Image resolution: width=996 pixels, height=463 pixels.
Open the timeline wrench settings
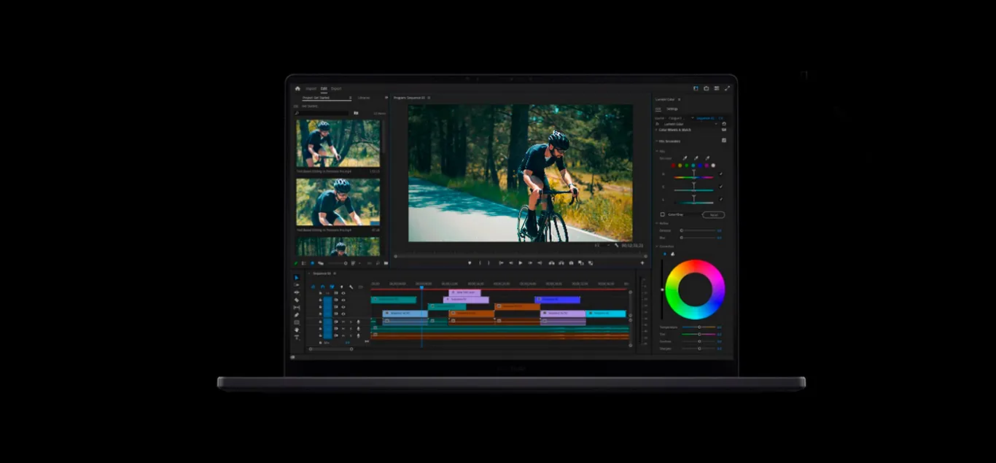[x=351, y=287]
